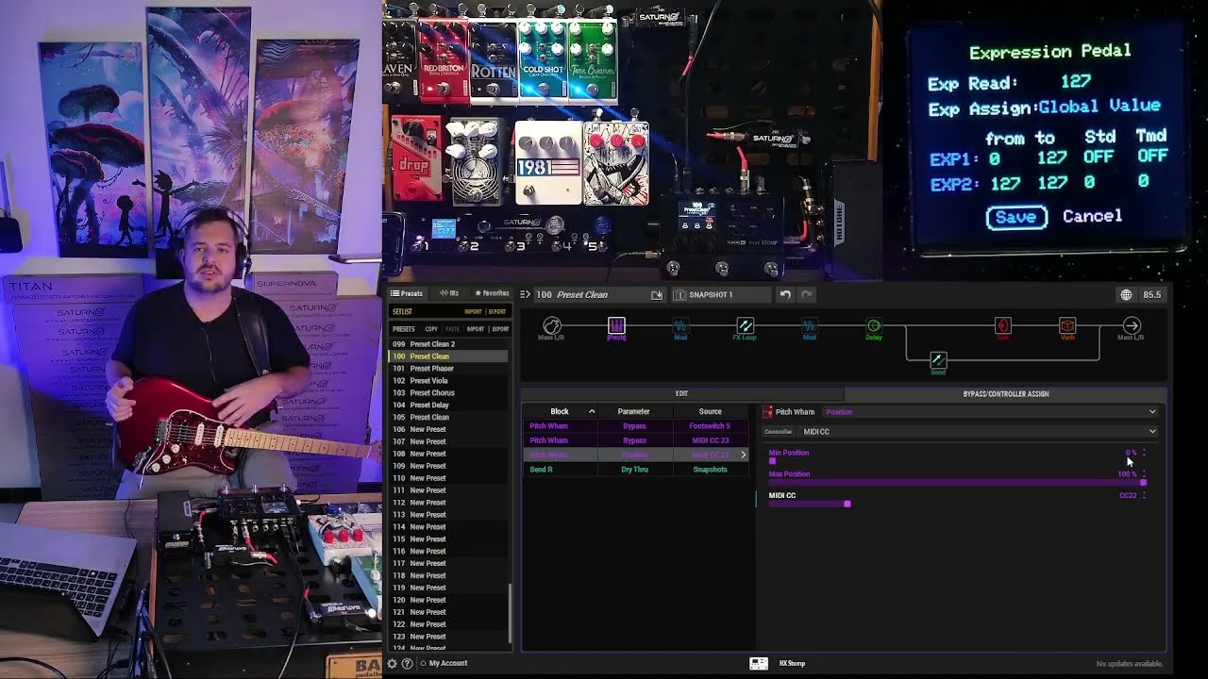This screenshot has width=1208, height=679.
Task: Select Pitch Wham Bypass Footswitch 5 row
Action: [x=638, y=426]
